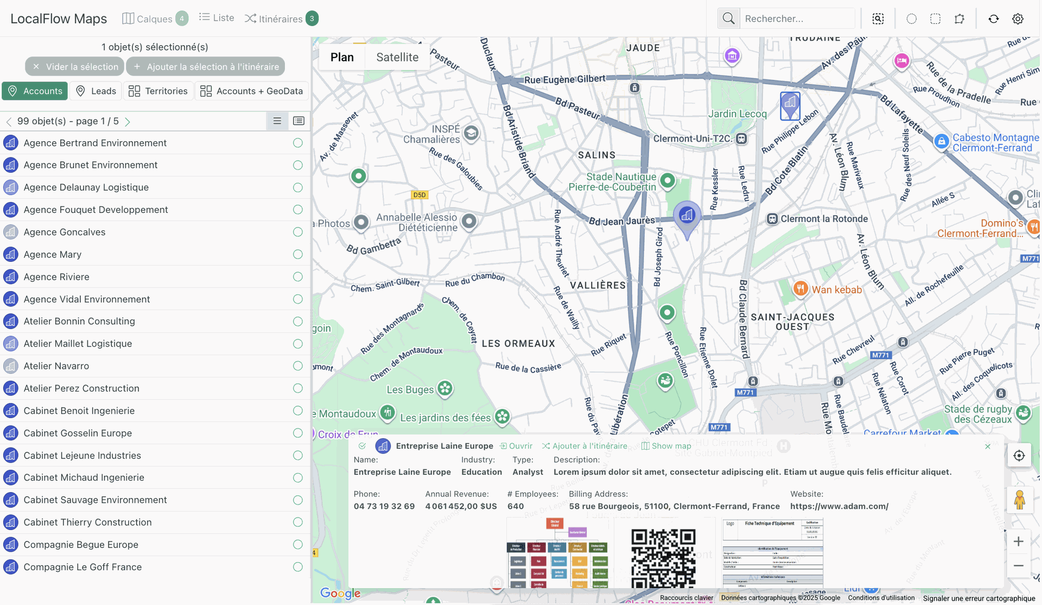
Task: Click Vider la sélection button
Action: (x=75, y=67)
